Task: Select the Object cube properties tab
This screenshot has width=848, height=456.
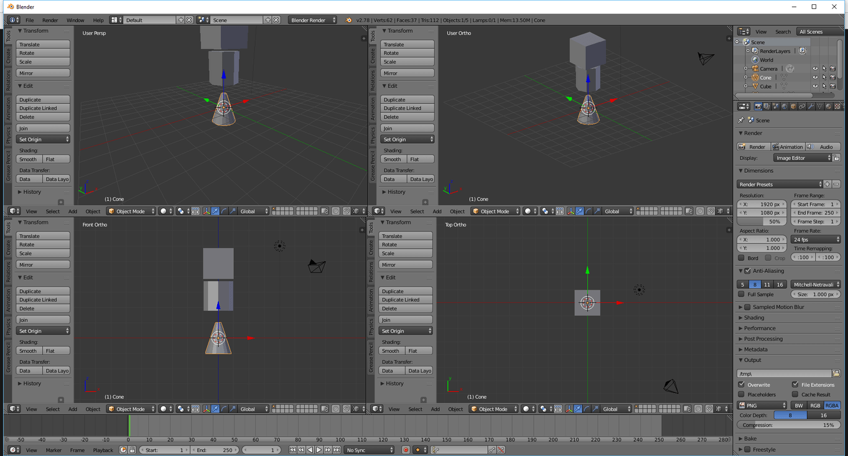Action: tap(793, 106)
